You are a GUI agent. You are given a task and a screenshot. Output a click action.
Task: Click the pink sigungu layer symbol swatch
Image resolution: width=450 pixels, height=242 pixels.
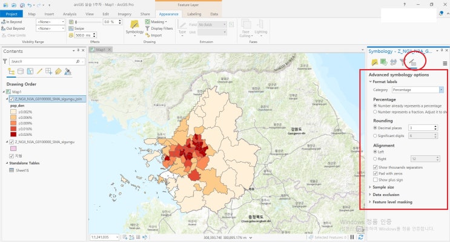(x=13, y=149)
